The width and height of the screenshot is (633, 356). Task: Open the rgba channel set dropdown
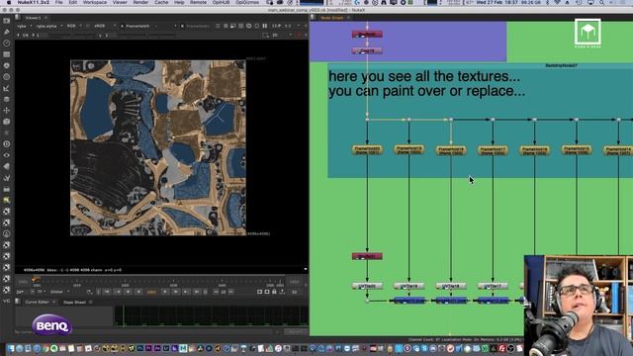[x=25, y=26]
